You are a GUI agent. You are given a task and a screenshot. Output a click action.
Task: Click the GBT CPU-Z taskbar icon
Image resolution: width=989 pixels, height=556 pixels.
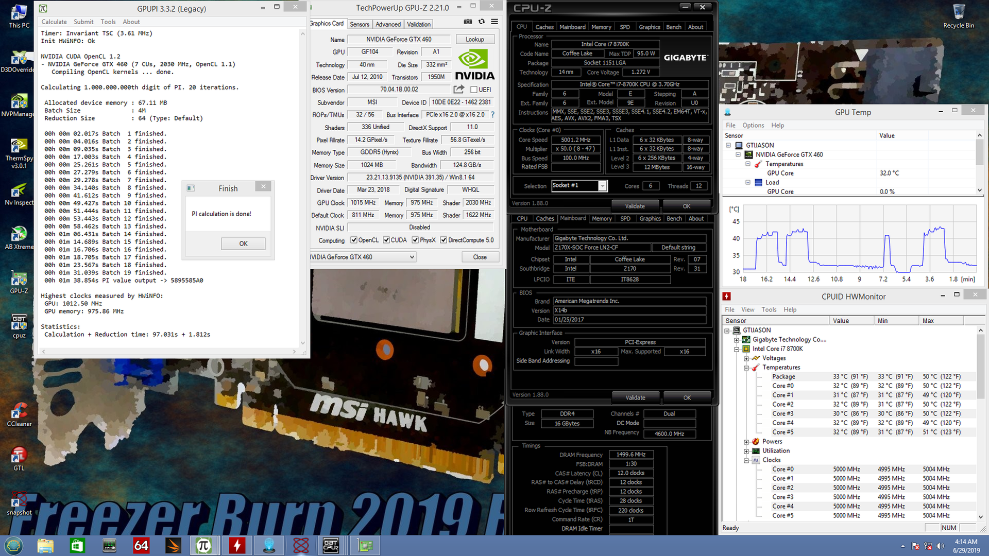(x=331, y=546)
